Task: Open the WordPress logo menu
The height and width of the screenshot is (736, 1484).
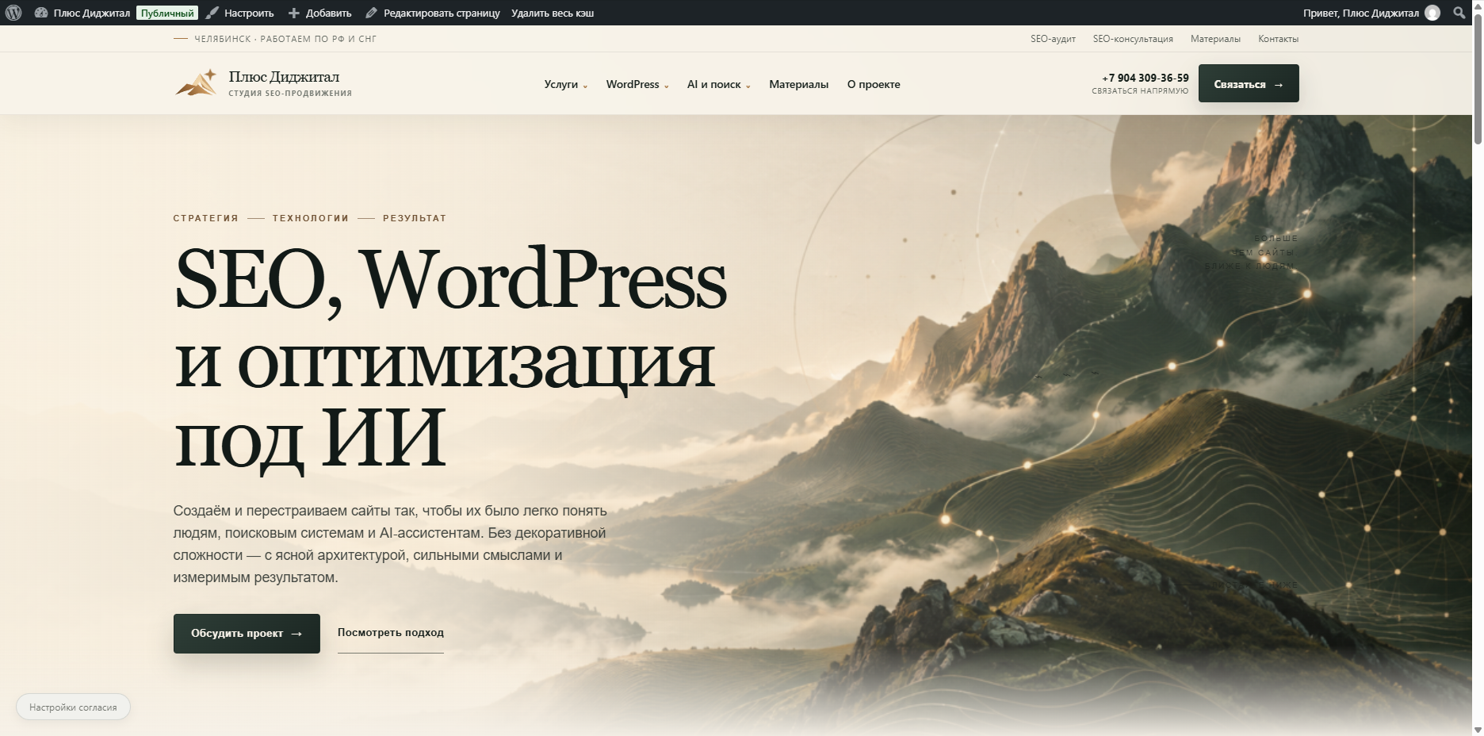Action: (x=13, y=13)
